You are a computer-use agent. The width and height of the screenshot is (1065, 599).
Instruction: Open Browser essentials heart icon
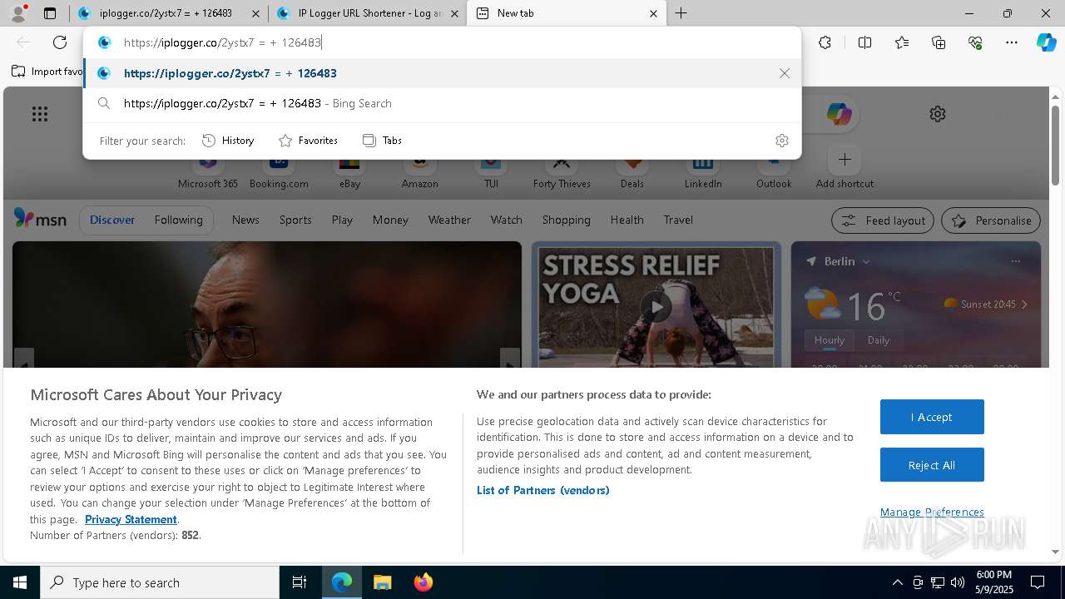[975, 42]
